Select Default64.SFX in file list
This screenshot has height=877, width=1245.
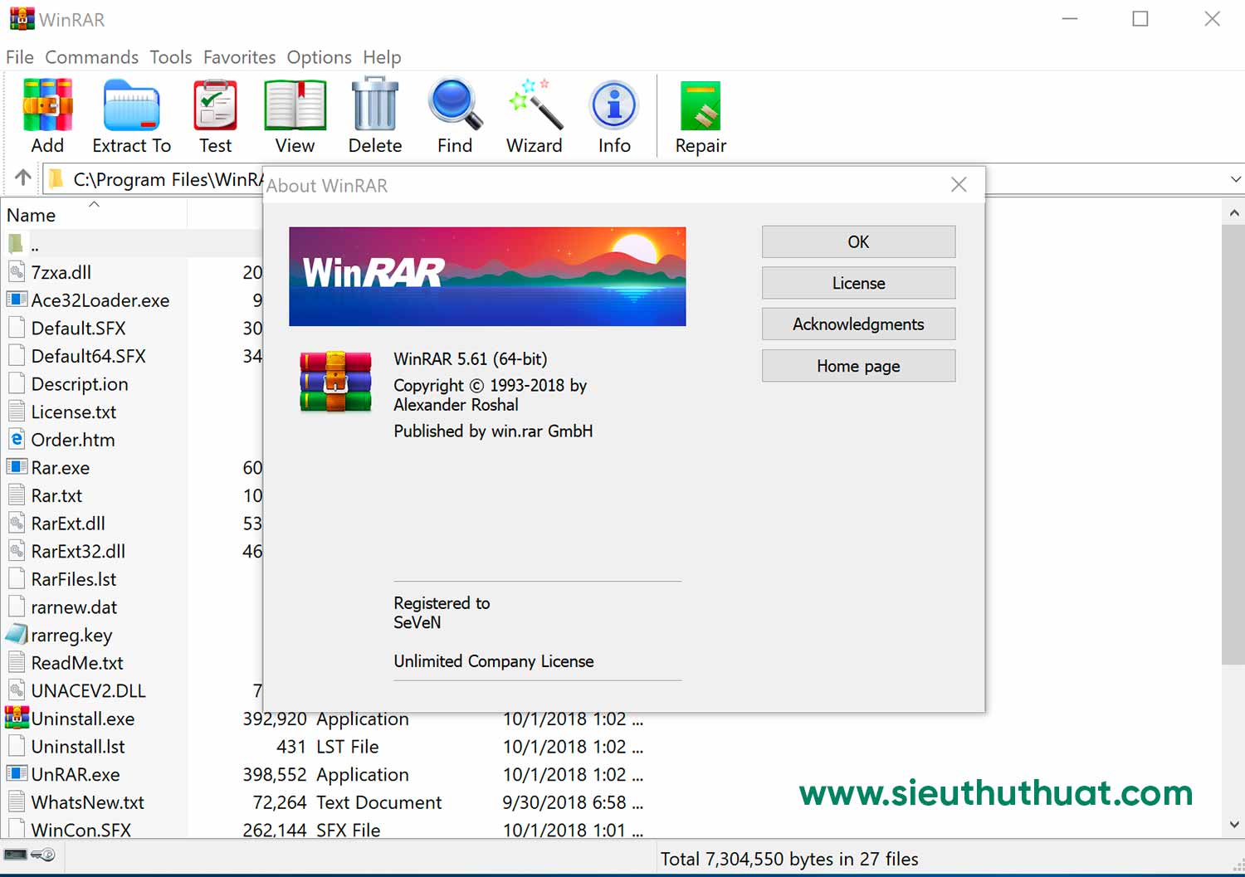click(x=89, y=356)
